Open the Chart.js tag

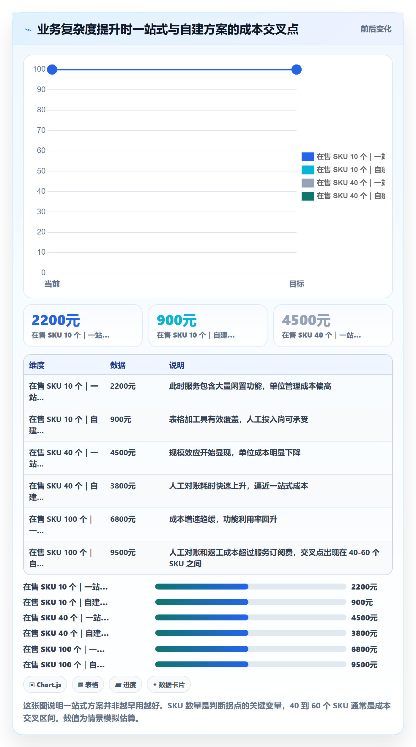pyautogui.click(x=45, y=685)
